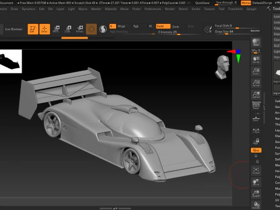Open the Transform menu

point(235,9)
